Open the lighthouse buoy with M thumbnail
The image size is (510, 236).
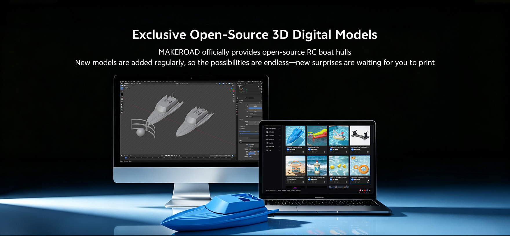click(x=317, y=166)
